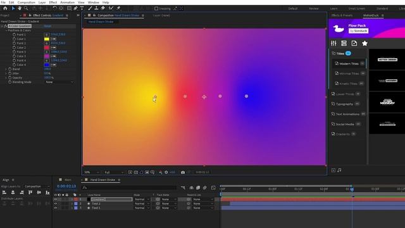The width and height of the screenshot is (405, 228).
Task: Select the Roto Brush tool
Action: (111, 8)
